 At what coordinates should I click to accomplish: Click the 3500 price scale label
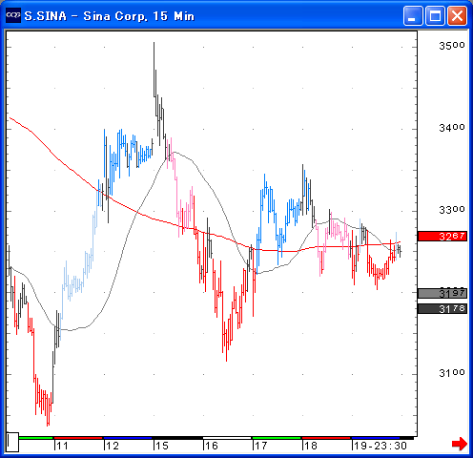coord(452,46)
